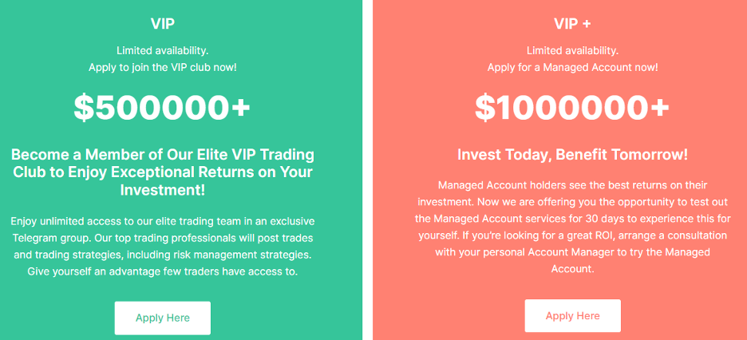Viewport: 747px width, 340px height.
Task: Click 'Limited availability.' in the VIP + card
Action: pyautogui.click(x=573, y=50)
